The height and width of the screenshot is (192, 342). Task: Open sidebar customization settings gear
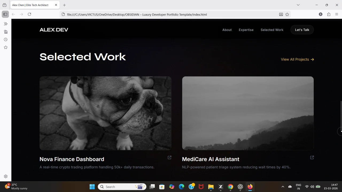tap(6, 176)
